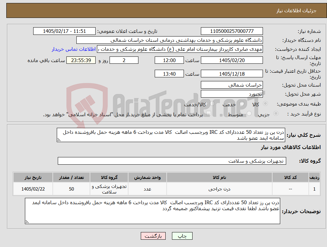Click the price validity date 1405/12/18

pos(232,74)
